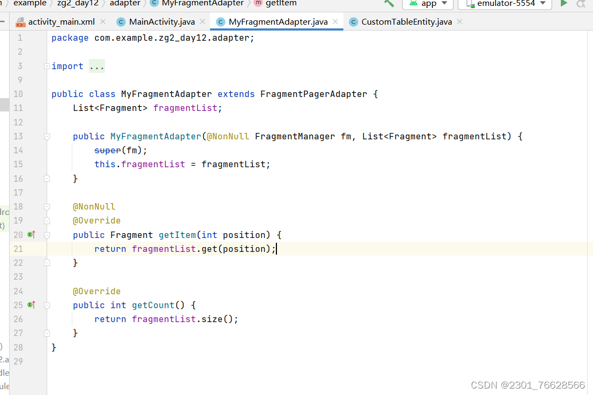Close the MainActivity.java tab with its X
Screen dimensions: 593x395
[x=201, y=23]
